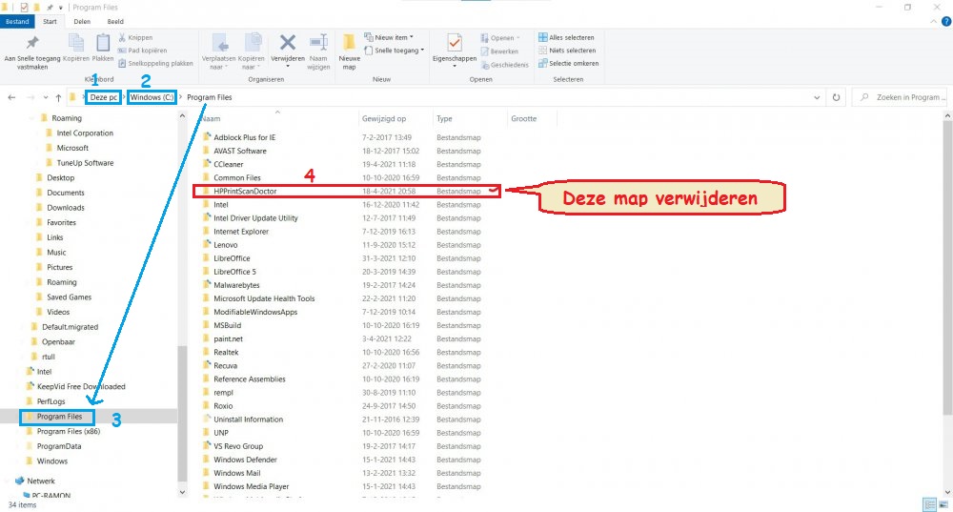Select the Intel Driver Update Utility folder

(x=255, y=217)
